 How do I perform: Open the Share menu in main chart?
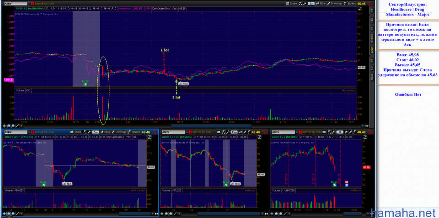(291, 4)
